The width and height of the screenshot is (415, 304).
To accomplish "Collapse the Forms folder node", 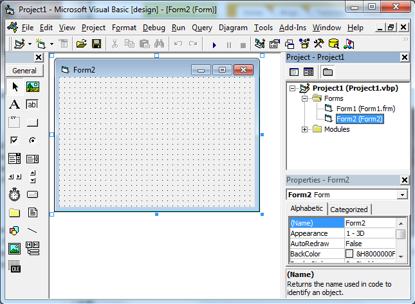I will (x=304, y=98).
